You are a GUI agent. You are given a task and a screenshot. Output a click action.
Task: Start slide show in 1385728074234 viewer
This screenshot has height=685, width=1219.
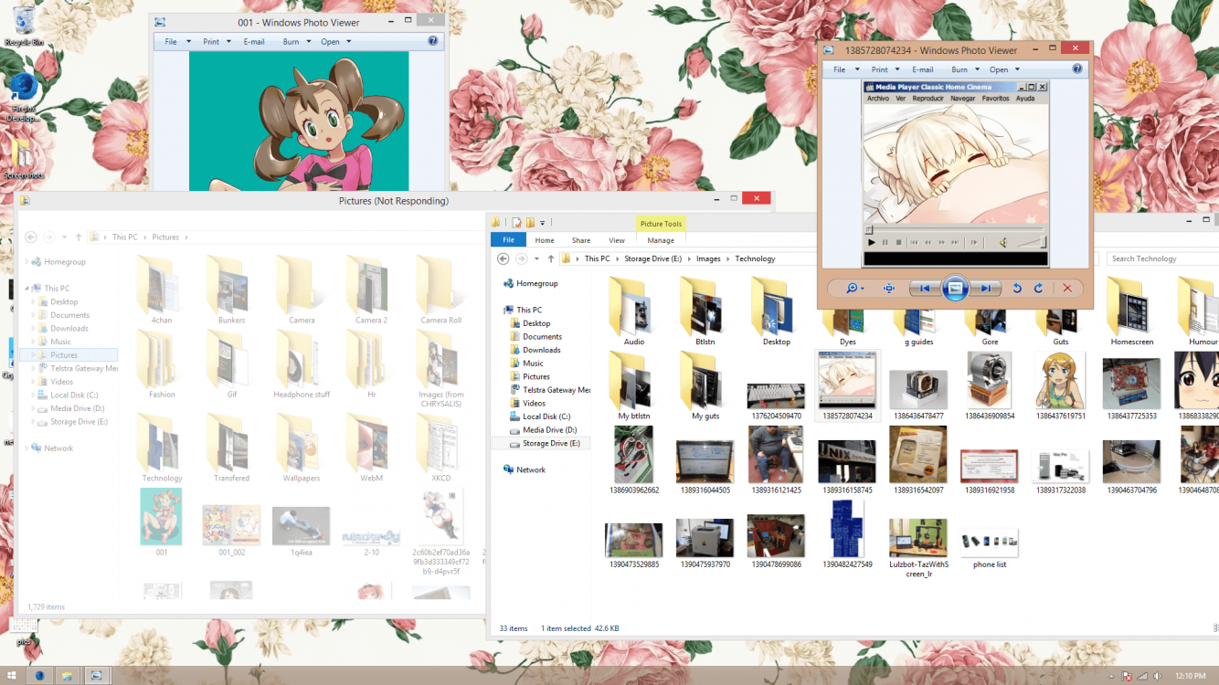point(954,288)
